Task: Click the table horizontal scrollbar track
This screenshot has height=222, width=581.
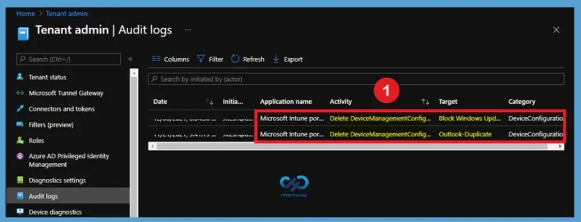Action: pos(356,147)
